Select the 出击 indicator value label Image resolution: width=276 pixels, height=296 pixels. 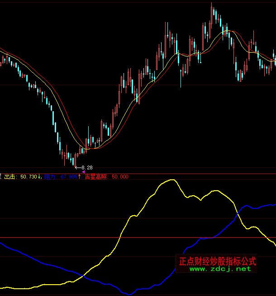pyautogui.click(x=20, y=177)
